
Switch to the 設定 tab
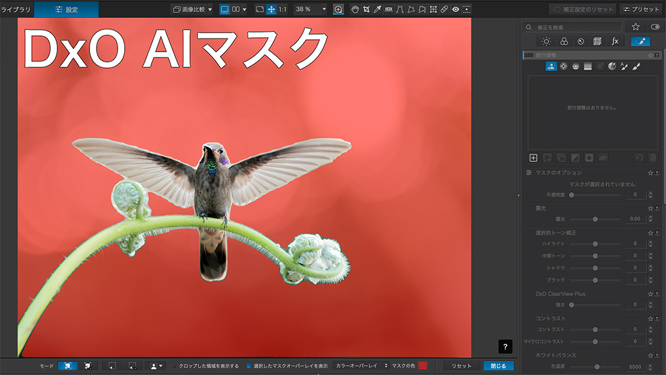tap(66, 9)
